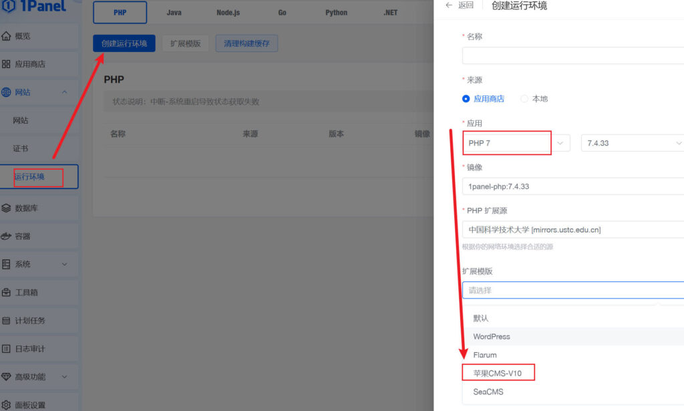Click the 1Panel logo icon
This screenshot has width=684, height=411.
pyautogui.click(x=8, y=7)
